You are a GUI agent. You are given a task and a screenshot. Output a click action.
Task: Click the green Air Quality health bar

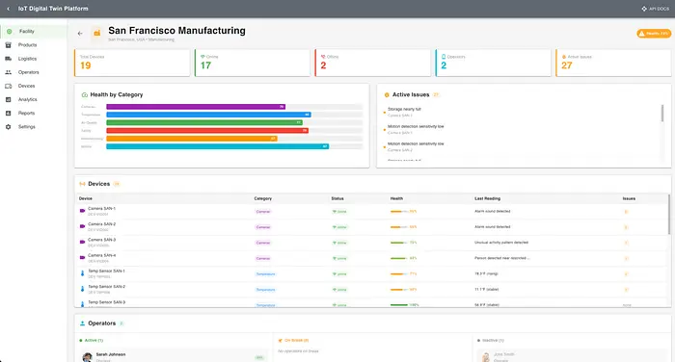tap(204, 122)
